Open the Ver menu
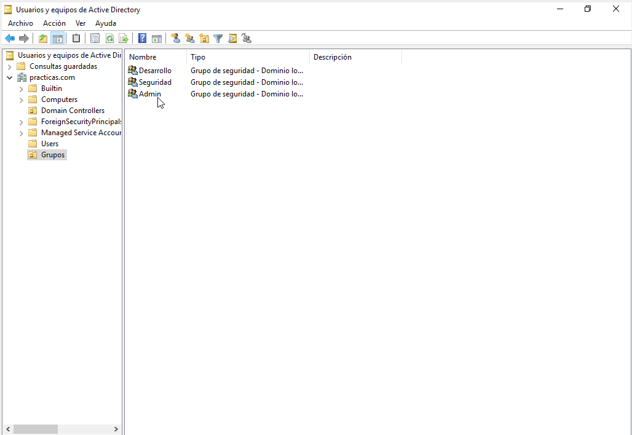 pyautogui.click(x=81, y=23)
